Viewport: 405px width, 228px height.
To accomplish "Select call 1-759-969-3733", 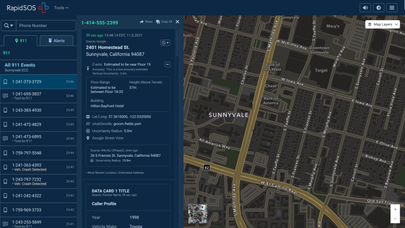I will point(38,210).
